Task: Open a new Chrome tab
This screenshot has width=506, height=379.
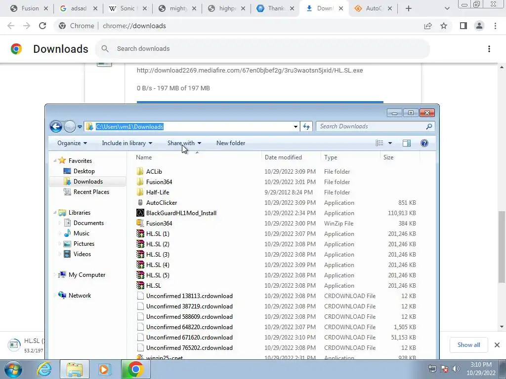Action: pos(408,9)
